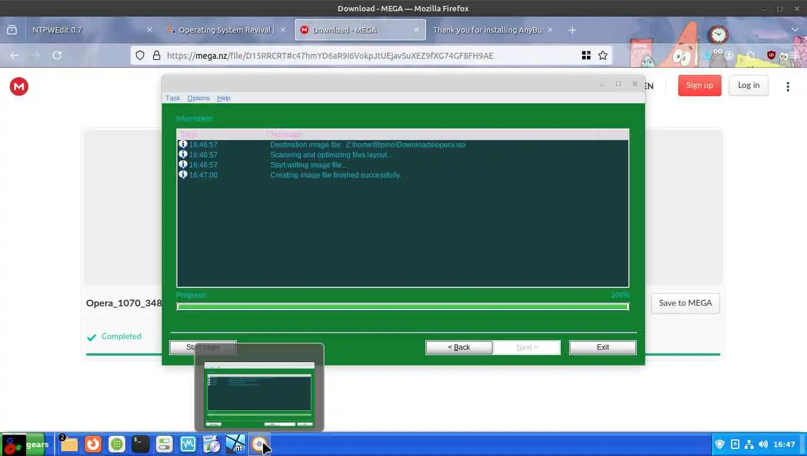The width and height of the screenshot is (807, 456).
Task: Click the QR grid icon in the address bar
Action: (x=586, y=55)
